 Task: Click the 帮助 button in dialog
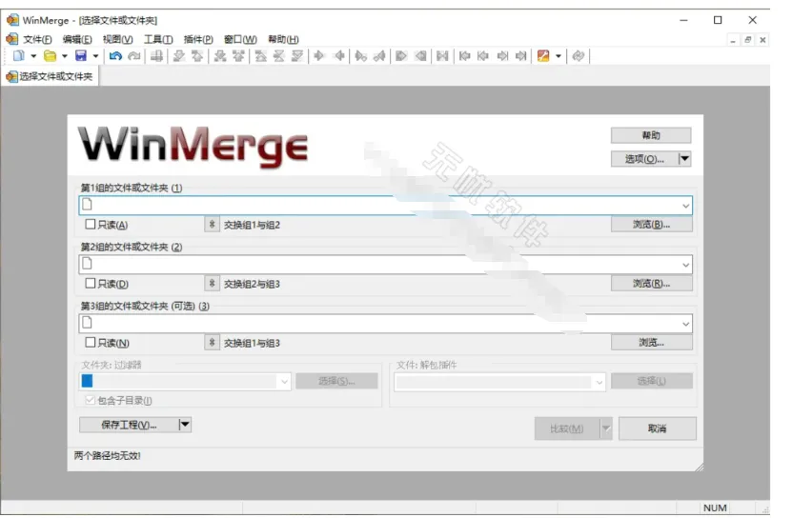[x=651, y=135]
